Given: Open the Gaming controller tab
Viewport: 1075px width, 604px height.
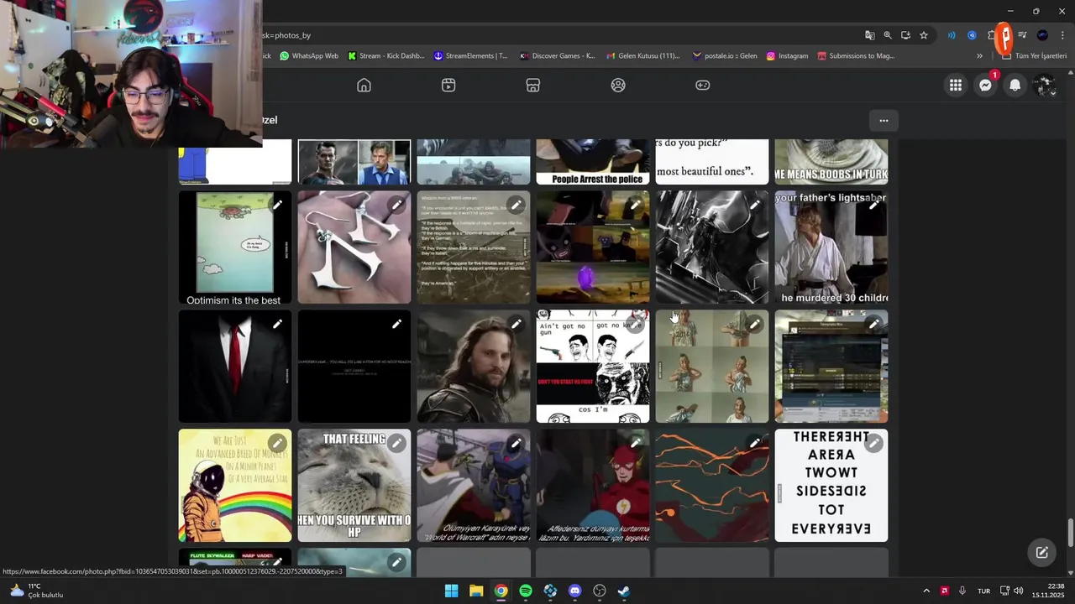Looking at the screenshot, I should click(x=702, y=85).
